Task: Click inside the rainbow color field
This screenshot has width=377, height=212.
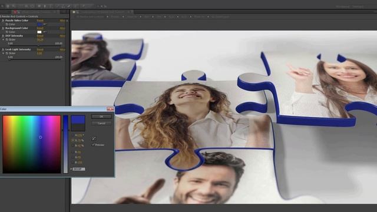Action: 31,144
